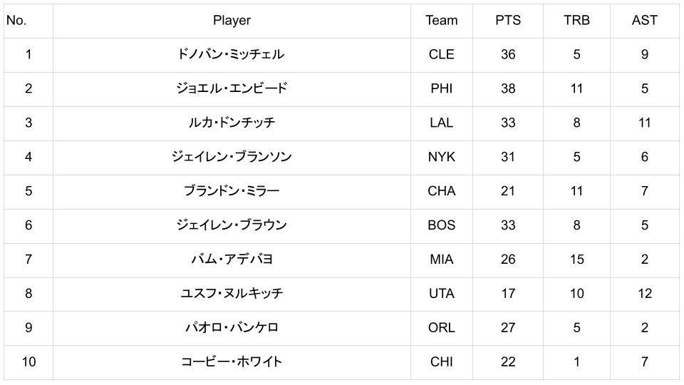684x385 pixels.
Task: Select the UTA team cell
Action: tap(441, 294)
